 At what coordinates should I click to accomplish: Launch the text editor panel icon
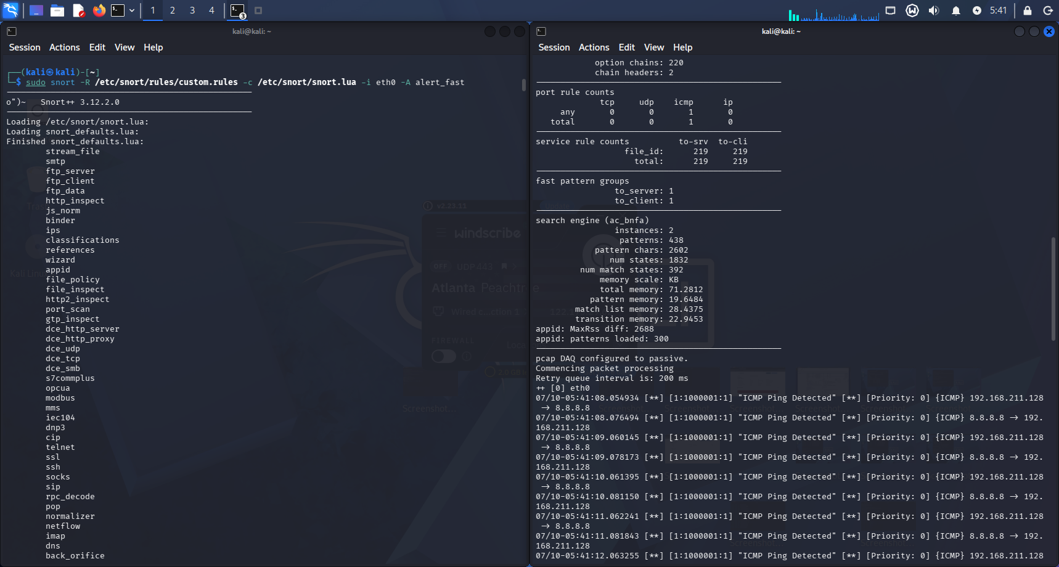coord(78,10)
